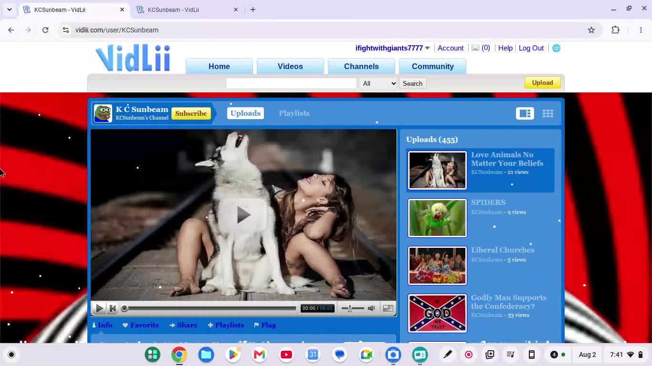The height and width of the screenshot is (366, 652).
Task: Open the Chrome app in the shelf
Action: click(179, 355)
